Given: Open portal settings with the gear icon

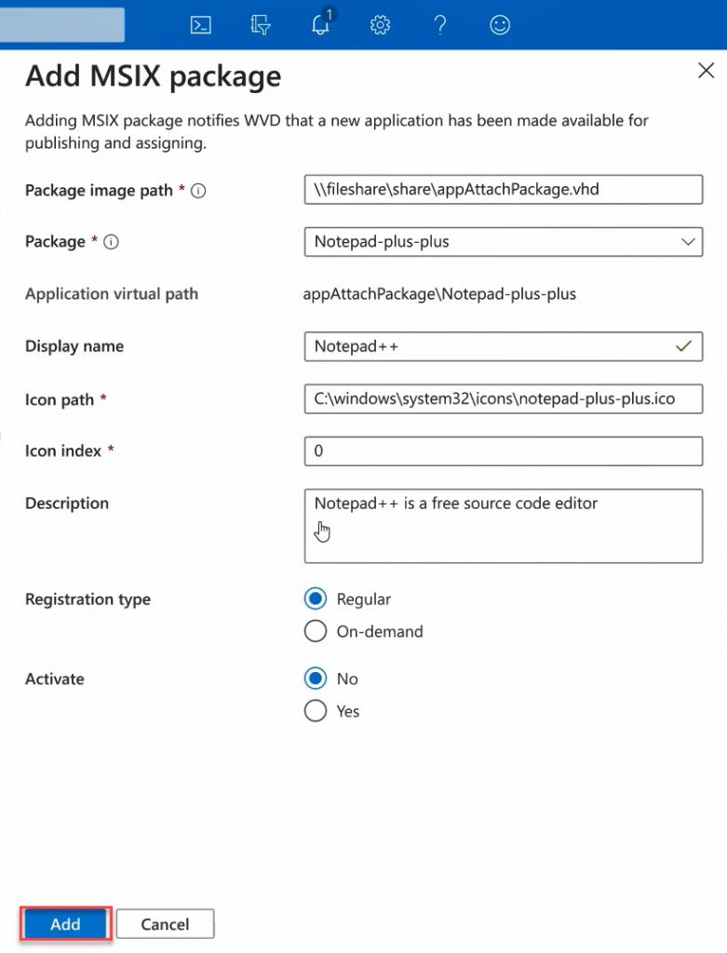Looking at the screenshot, I should [380, 25].
